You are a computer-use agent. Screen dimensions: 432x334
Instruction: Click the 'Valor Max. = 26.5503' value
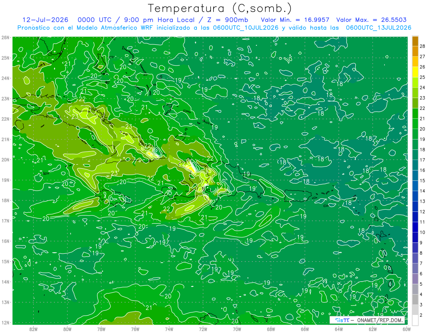(x=372, y=20)
